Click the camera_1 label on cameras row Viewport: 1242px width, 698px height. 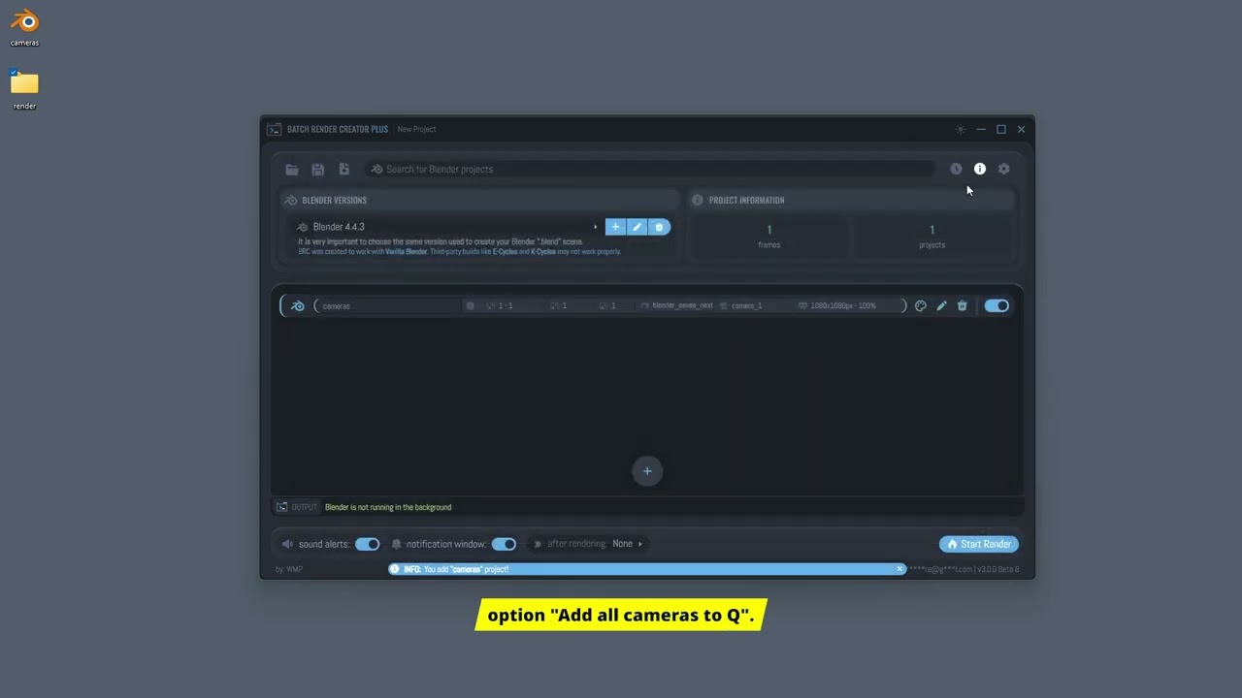point(746,305)
